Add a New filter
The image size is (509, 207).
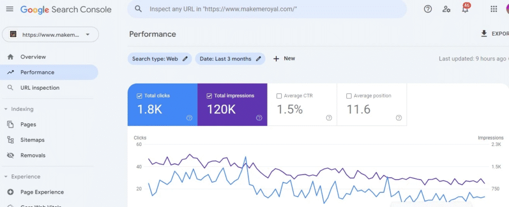[284, 58]
